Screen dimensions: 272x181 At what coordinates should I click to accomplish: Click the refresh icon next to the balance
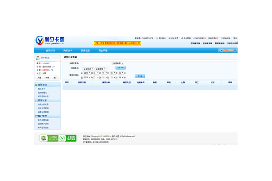tap(52, 70)
